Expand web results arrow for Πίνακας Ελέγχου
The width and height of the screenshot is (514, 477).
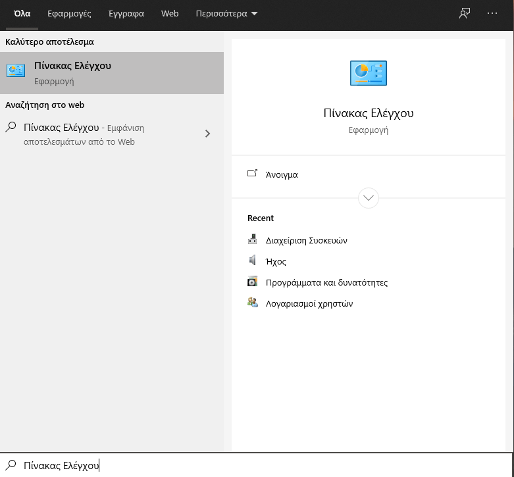(x=208, y=134)
